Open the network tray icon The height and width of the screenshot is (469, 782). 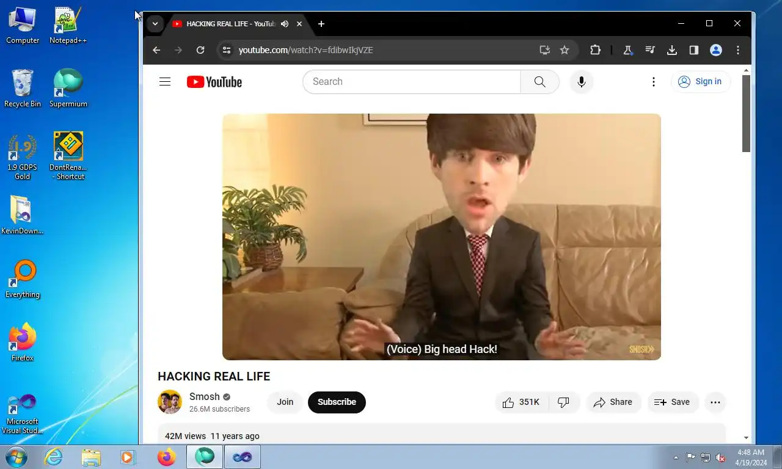(x=706, y=457)
